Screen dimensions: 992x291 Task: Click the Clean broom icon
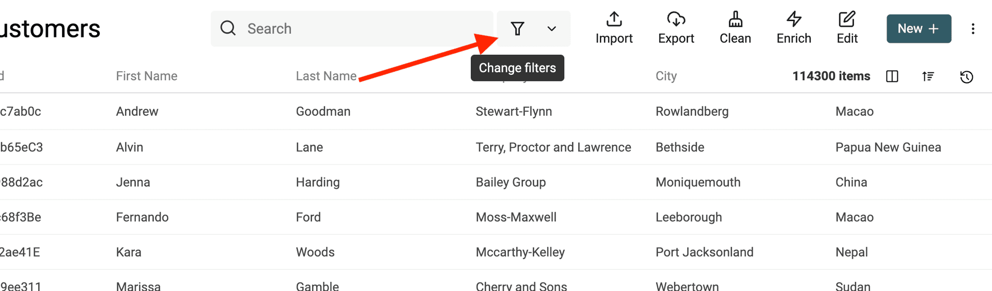point(735,20)
